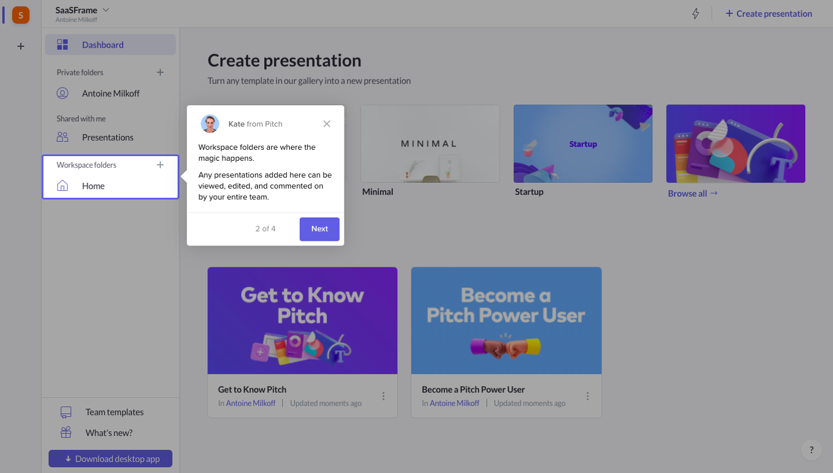The height and width of the screenshot is (473, 833).
Task: Open the quick actions lightning bolt
Action: point(695,14)
